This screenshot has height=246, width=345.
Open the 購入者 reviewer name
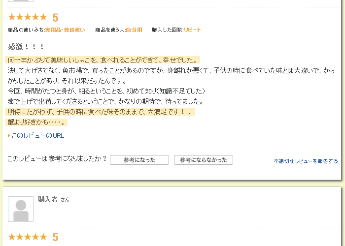[x=48, y=199]
